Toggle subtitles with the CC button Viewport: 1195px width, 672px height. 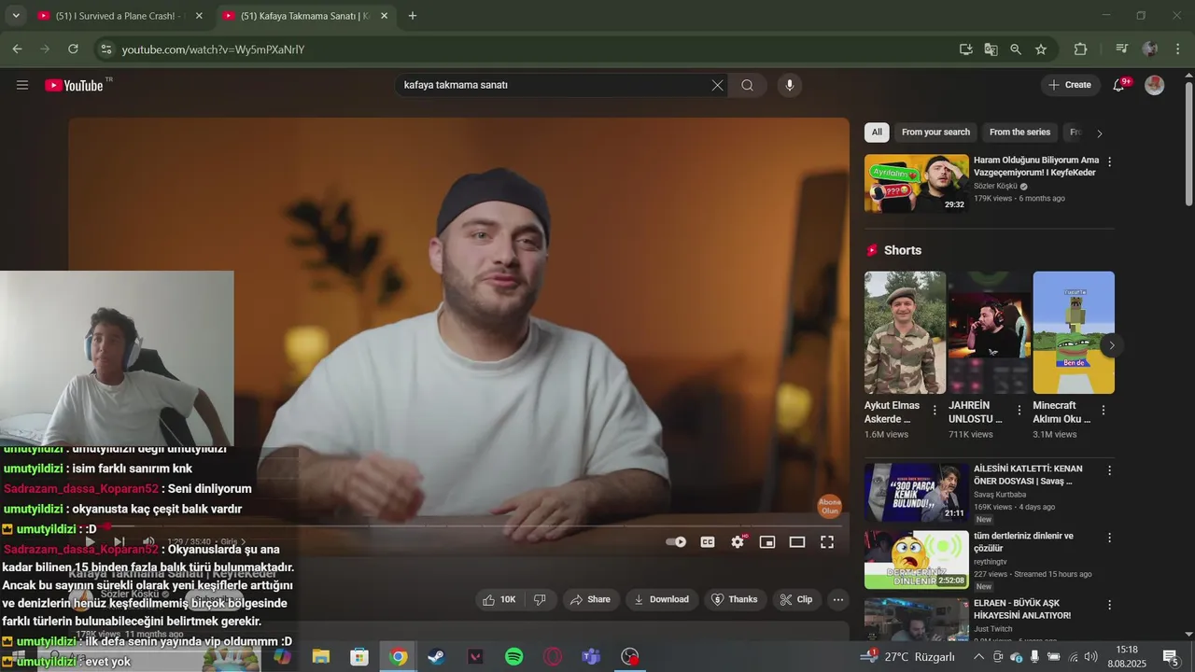pyautogui.click(x=708, y=541)
